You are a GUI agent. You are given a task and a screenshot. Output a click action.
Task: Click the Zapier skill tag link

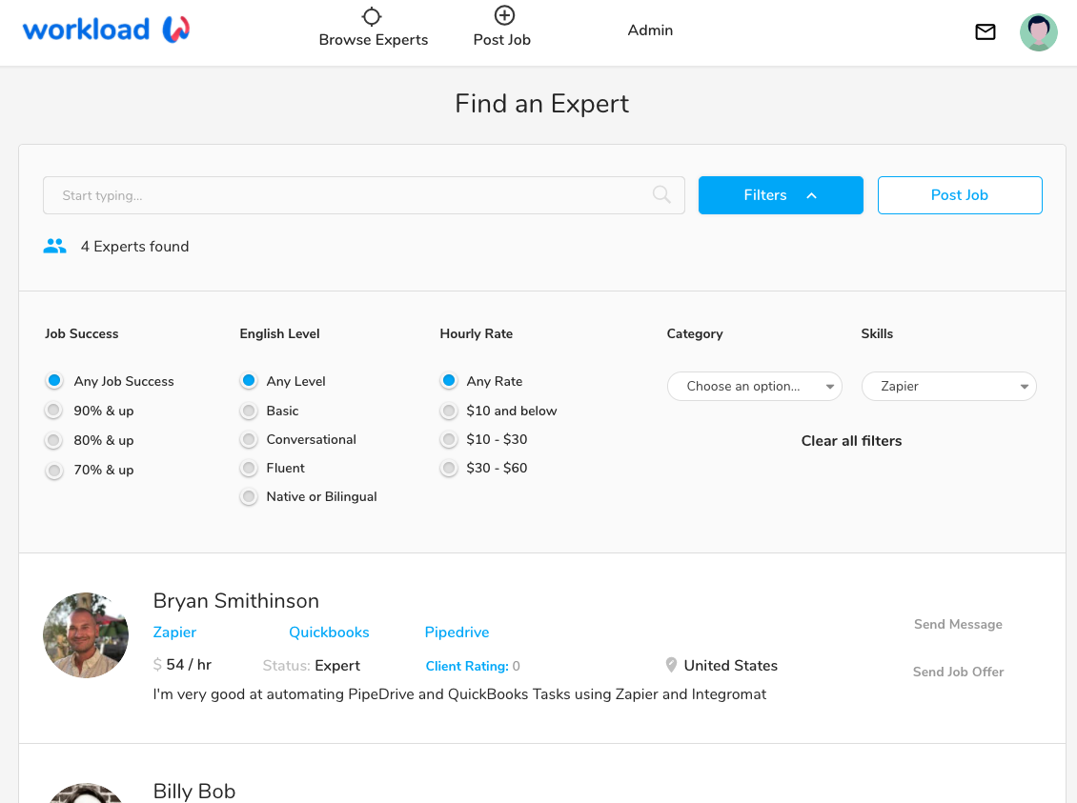[174, 632]
